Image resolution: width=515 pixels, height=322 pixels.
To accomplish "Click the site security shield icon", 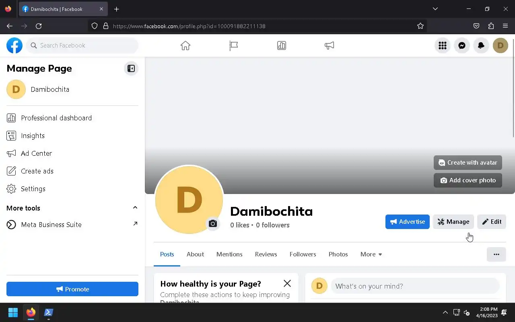I will (x=95, y=26).
